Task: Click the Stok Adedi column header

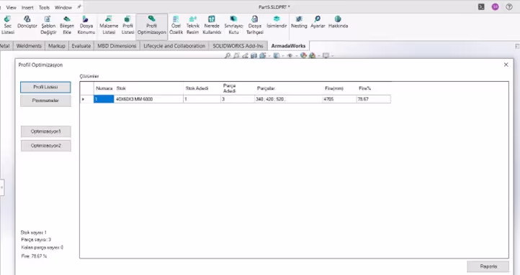Action: click(x=202, y=88)
